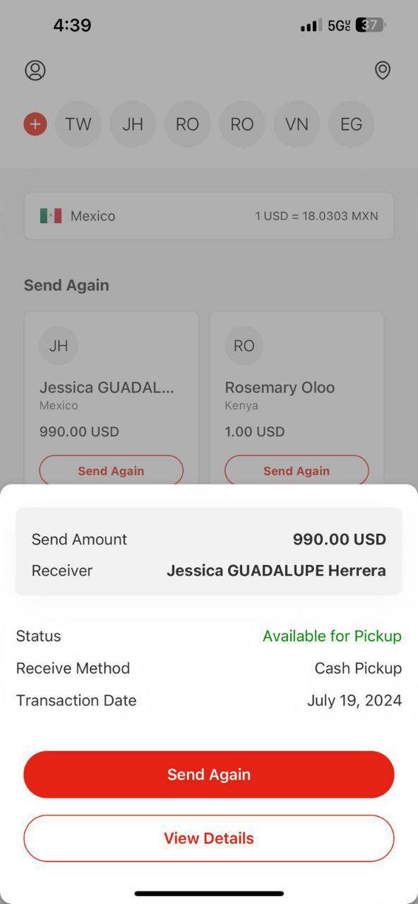Tap the Mexico flag icon

coord(51,216)
